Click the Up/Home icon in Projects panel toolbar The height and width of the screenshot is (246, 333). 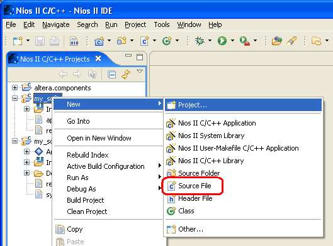click(x=92, y=74)
